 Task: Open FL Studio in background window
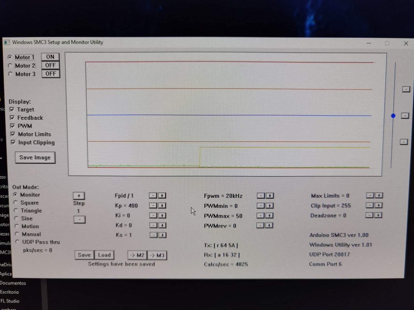(10, 301)
